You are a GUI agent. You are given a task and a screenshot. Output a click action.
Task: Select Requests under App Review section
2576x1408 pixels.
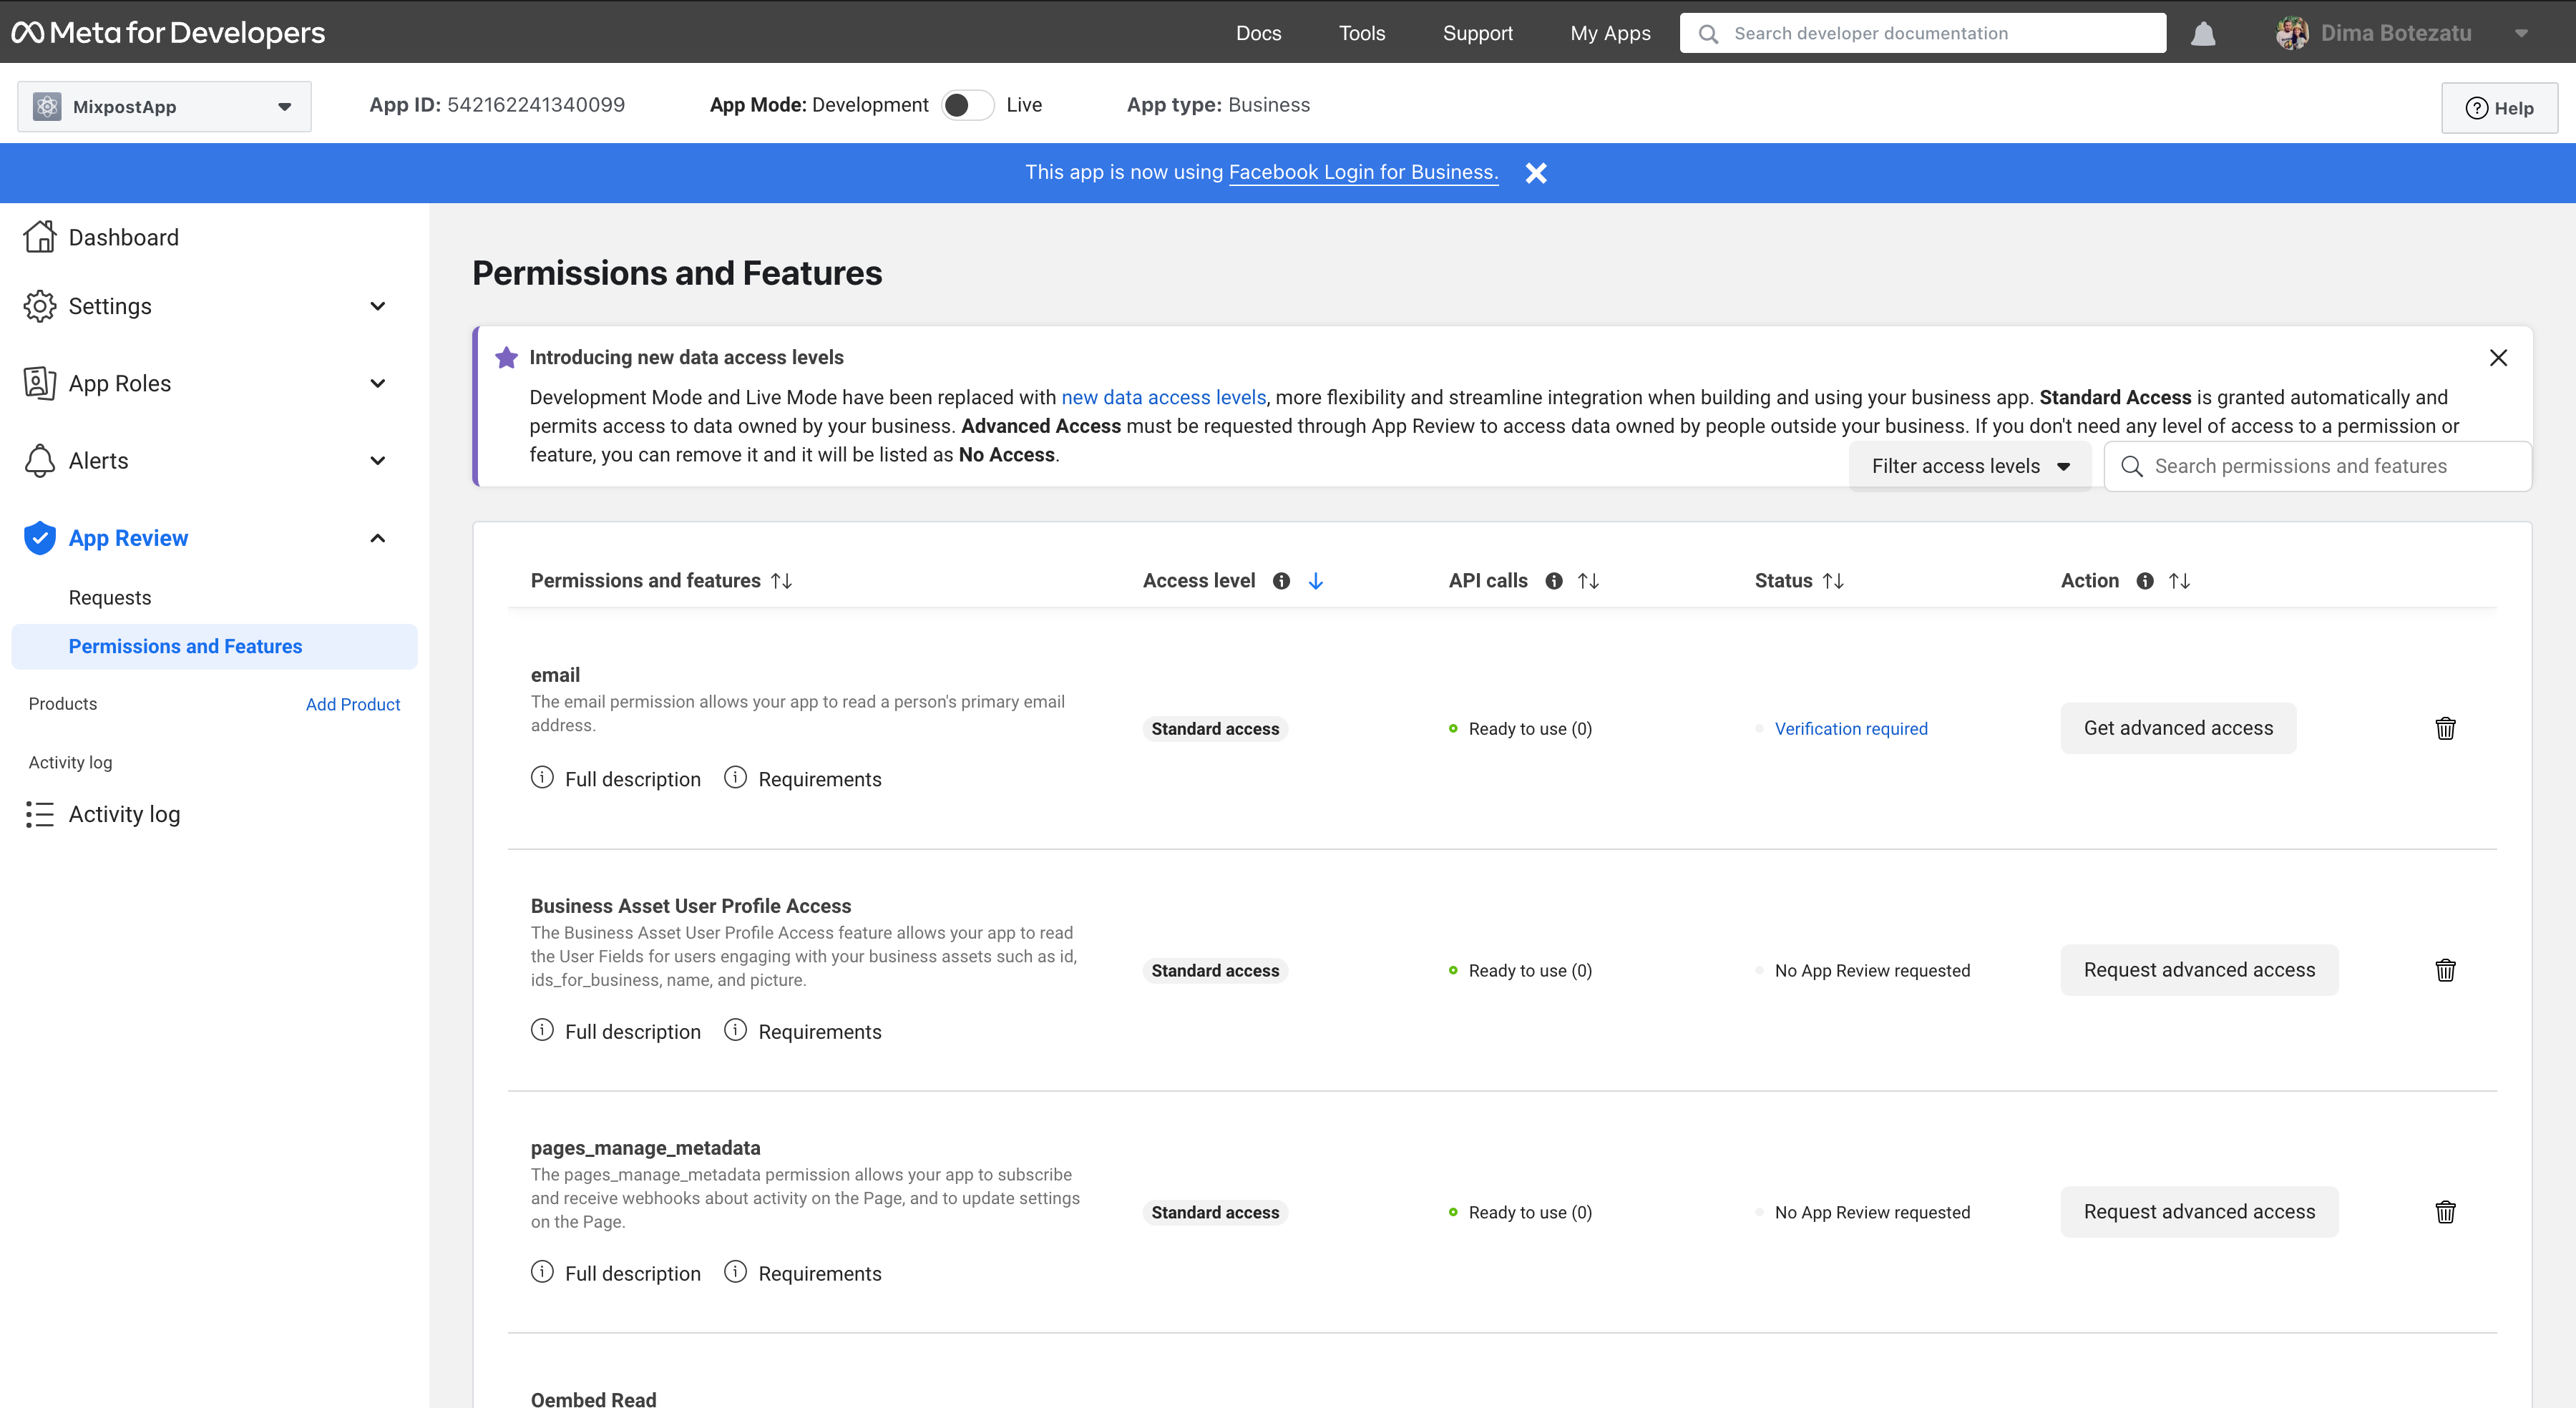pyautogui.click(x=111, y=598)
